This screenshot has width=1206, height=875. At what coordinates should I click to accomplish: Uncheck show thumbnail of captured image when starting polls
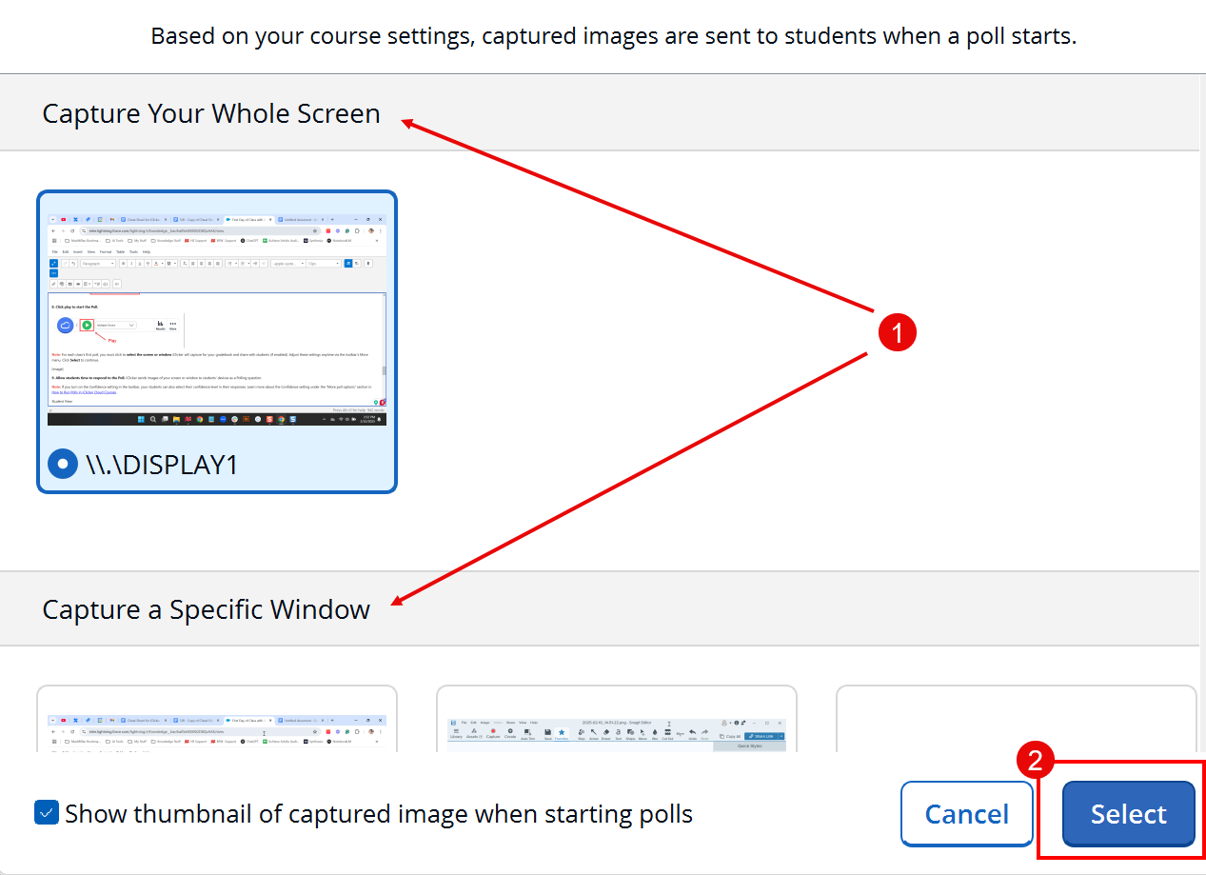[47, 813]
